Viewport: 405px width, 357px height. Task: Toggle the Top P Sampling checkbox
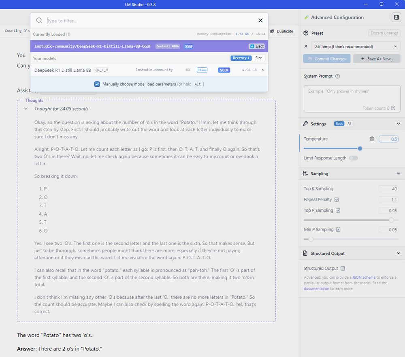(338, 210)
